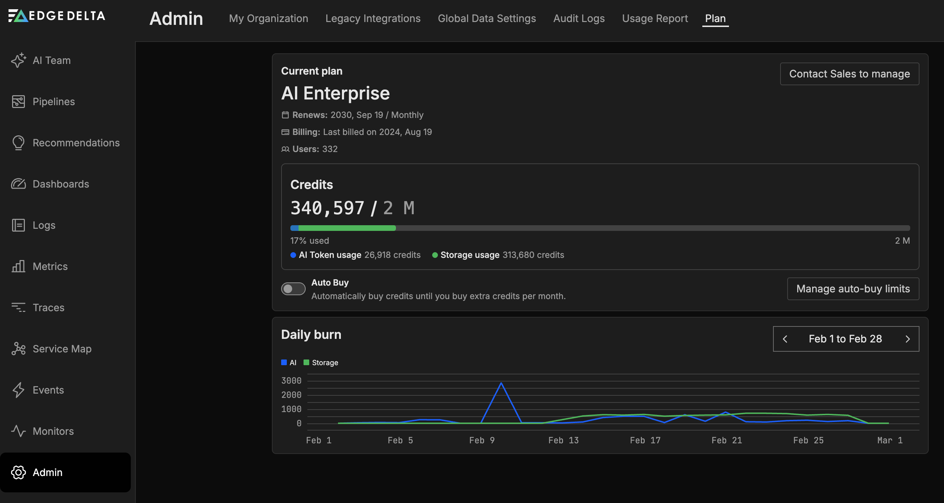Open the Audit Logs tab
The width and height of the screenshot is (944, 503).
click(x=579, y=18)
